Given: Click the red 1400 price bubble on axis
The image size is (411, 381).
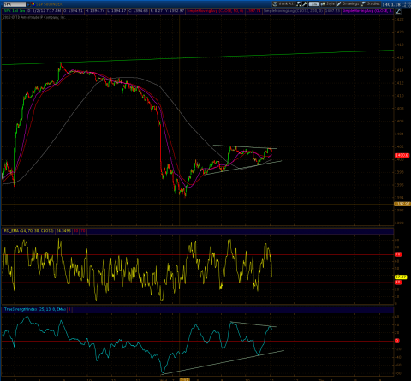Looking at the screenshot, I should (402, 155).
